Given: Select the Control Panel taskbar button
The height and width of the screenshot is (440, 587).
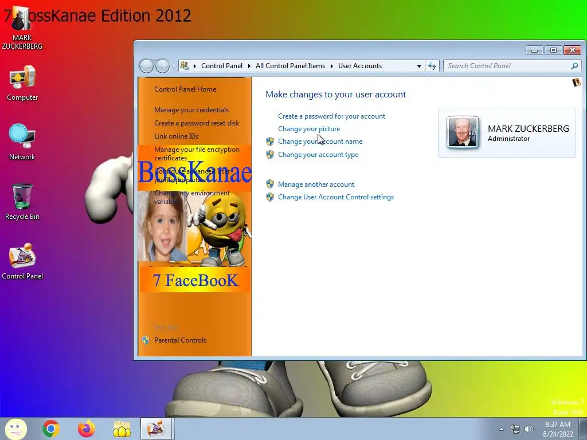Looking at the screenshot, I should (x=156, y=429).
